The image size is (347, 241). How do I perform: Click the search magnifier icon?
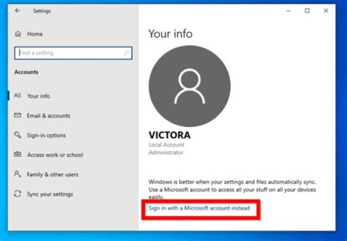point(126,53)
